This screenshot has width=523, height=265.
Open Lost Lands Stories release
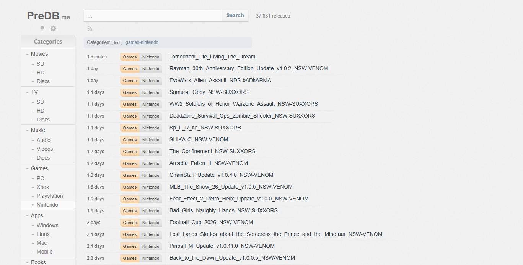276,234
